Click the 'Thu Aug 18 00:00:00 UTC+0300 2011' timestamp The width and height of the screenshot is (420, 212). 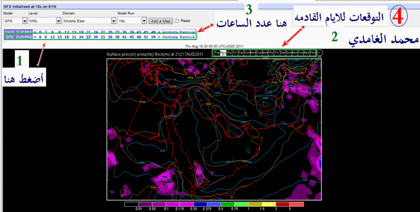pyautogui.click(x=214, y=46)
